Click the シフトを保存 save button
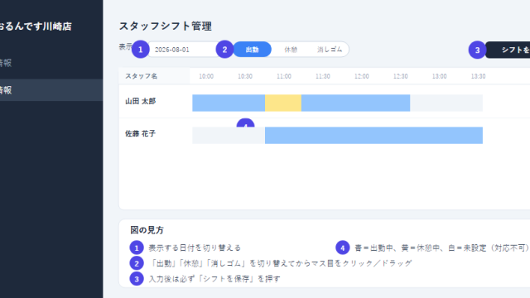This screenshot has height=298, width=530. (508, 50)
